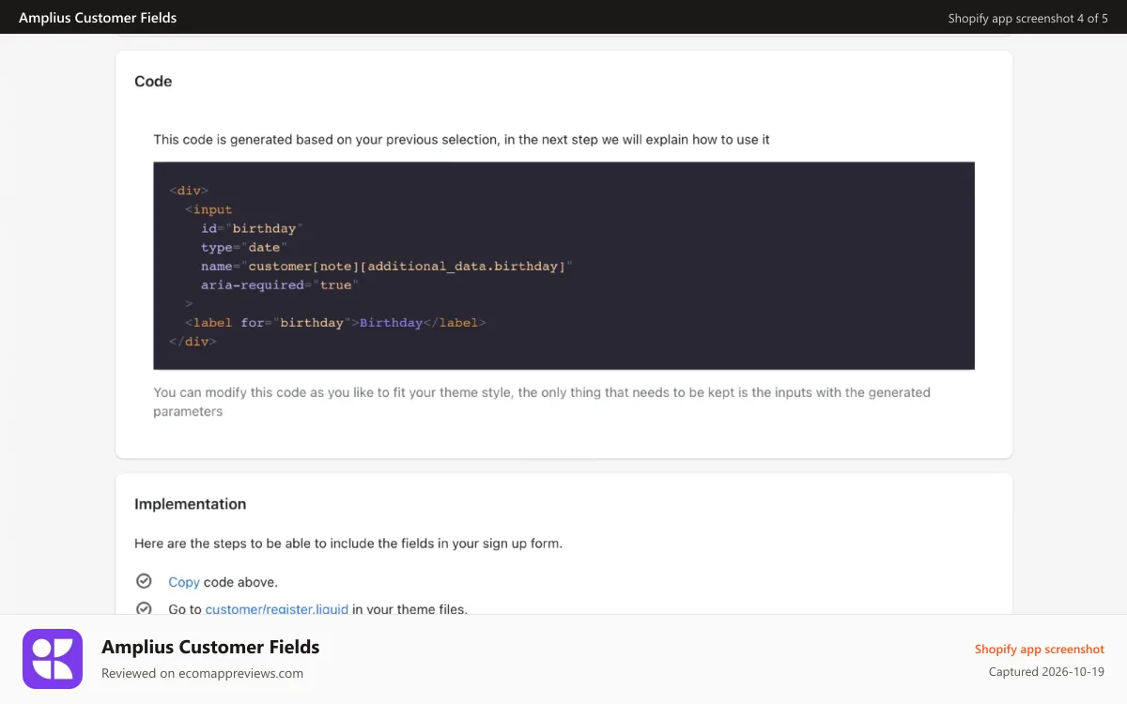Click the opening <div> tag line
The height and width of the screenshot is (704, 1127).
pos(189,191)
